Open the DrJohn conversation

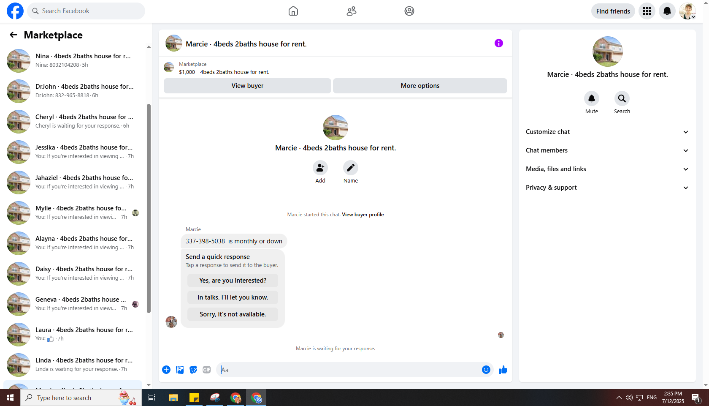(x=73, y=91)
